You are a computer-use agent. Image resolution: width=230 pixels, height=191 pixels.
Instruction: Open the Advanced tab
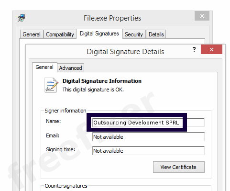click(x=70, y=68)
